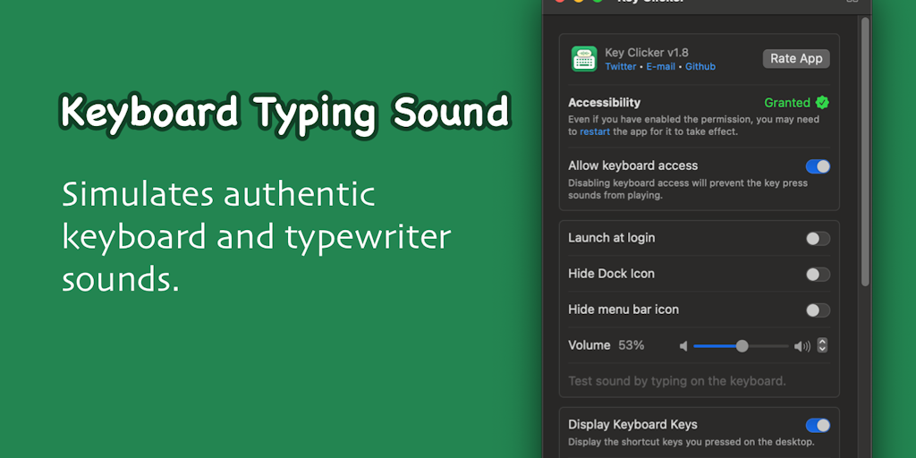The image size is (916, 458).
Task: Enable the Hide menu bar icon toggle
Action: pyautogui.click(x=818, y=310)
